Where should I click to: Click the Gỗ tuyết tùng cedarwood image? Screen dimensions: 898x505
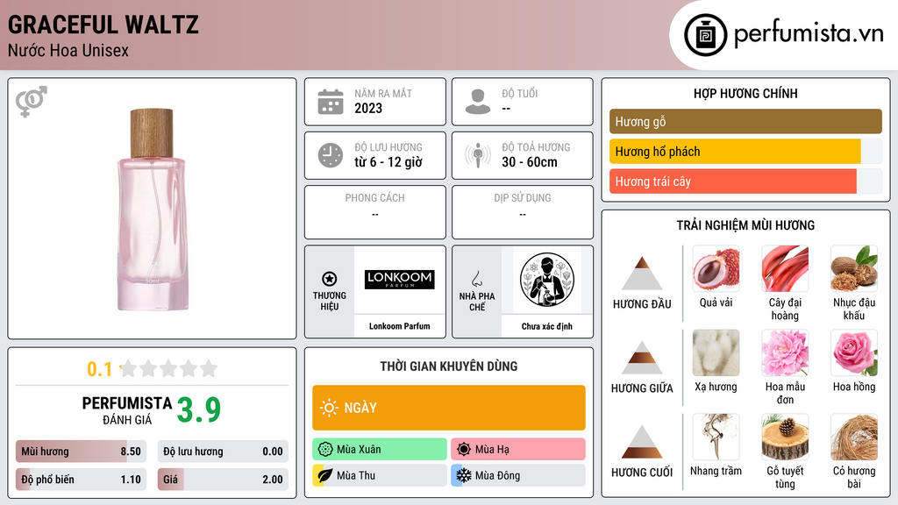pos(785,437)
